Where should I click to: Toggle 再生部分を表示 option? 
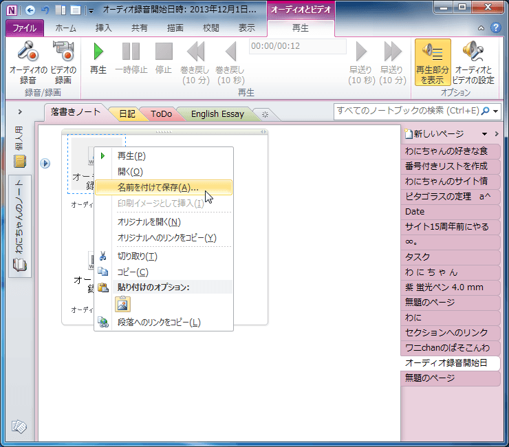pos(433,63)
